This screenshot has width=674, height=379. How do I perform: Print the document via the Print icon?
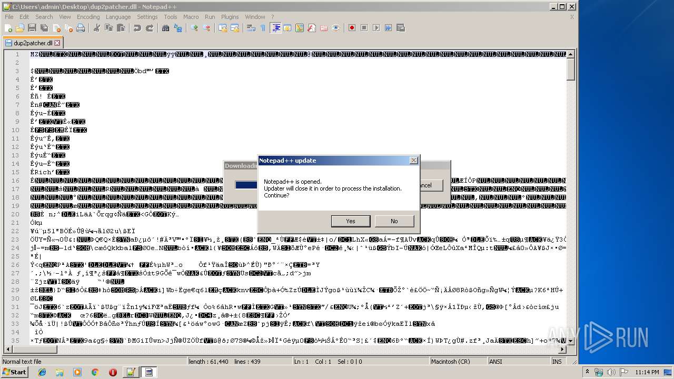[81, 28]
